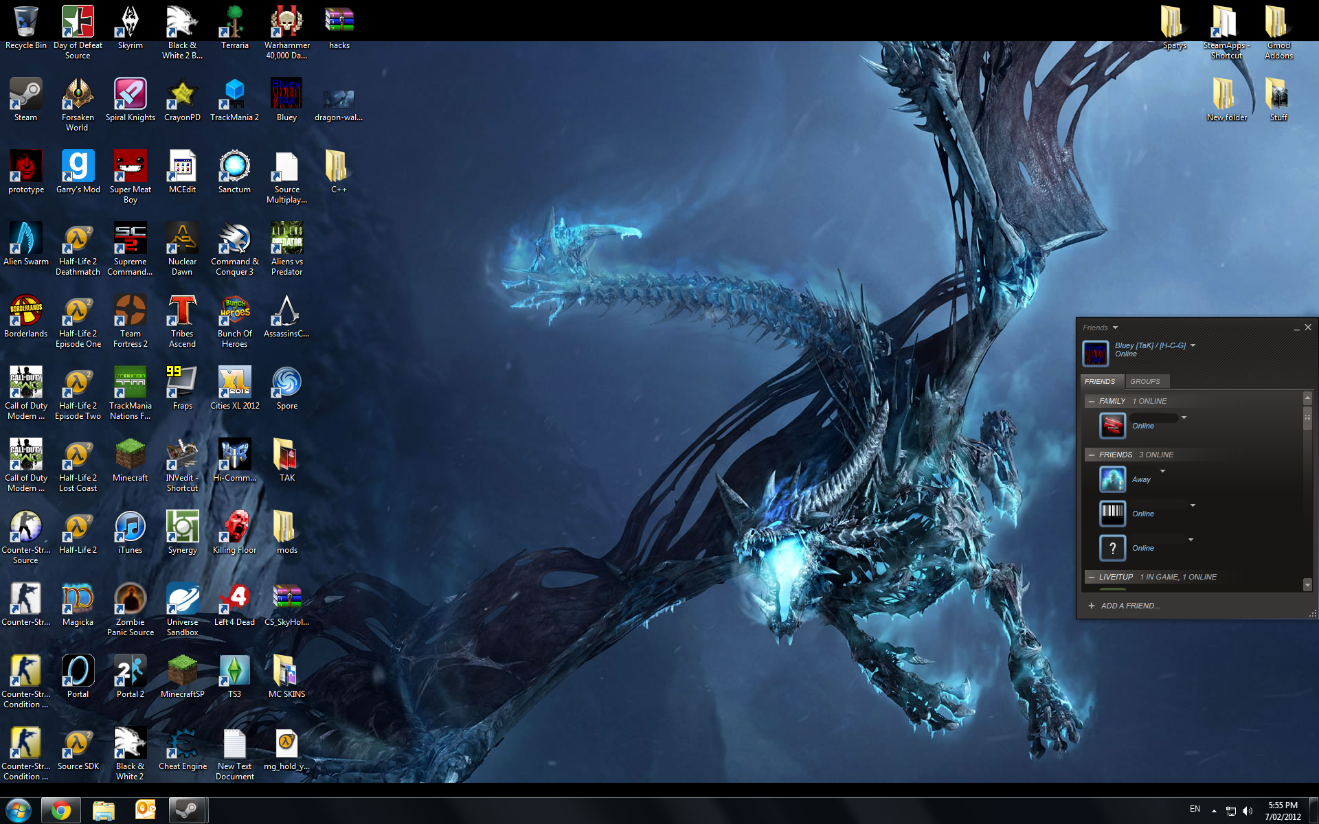Select the Family member avatar

(1112, 426)
